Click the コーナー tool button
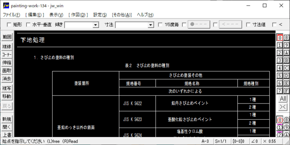 point(7,55)
